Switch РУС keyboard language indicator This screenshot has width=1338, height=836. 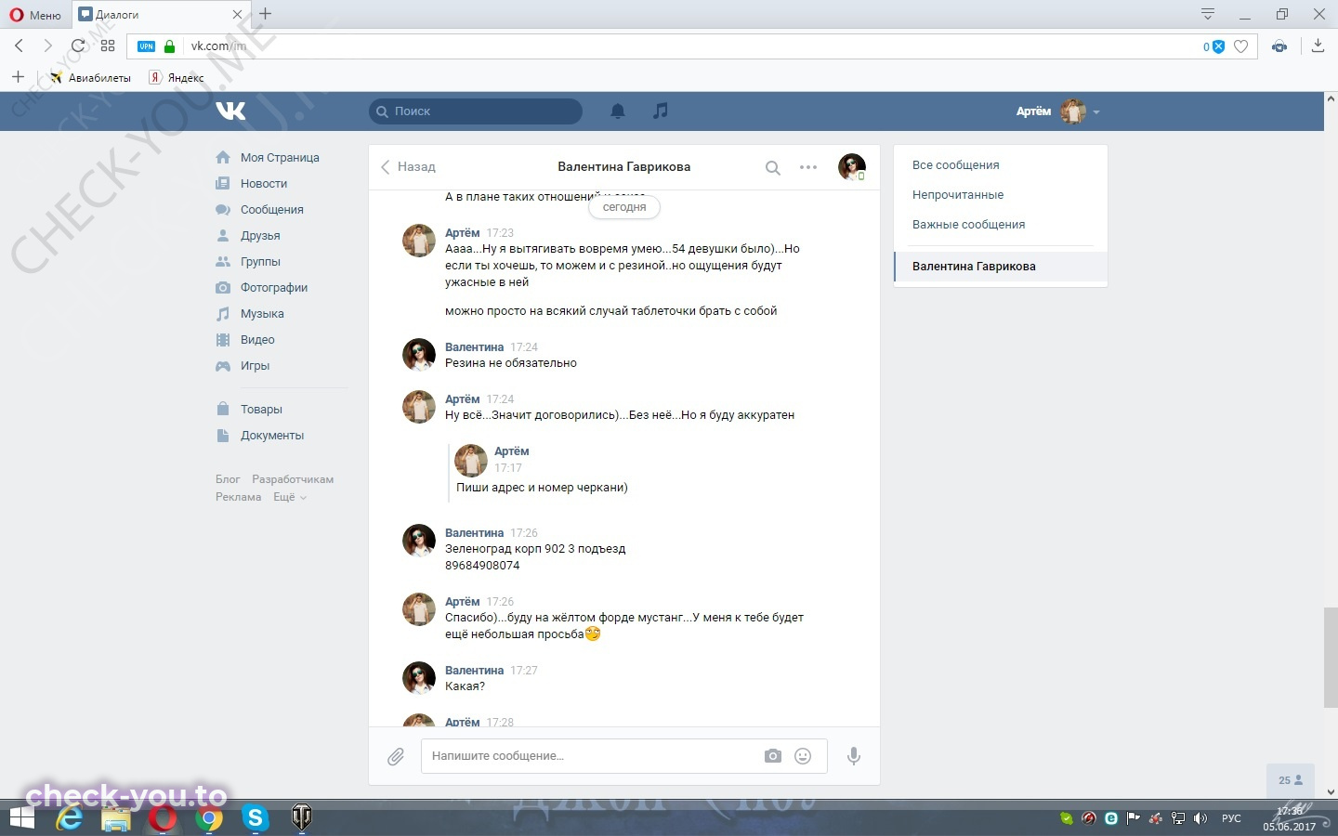click(1231, 818)
